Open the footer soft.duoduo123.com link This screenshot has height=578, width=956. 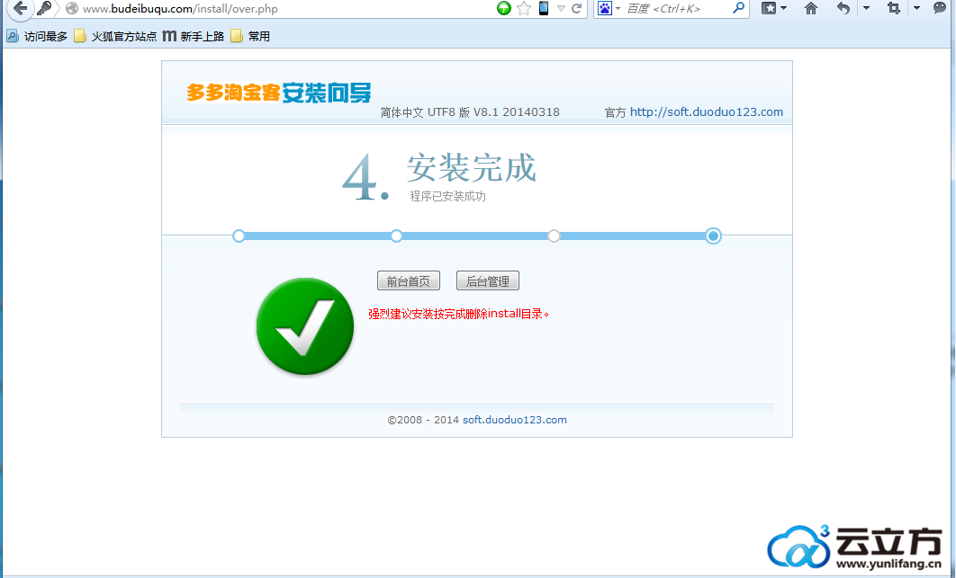point(515,420)
